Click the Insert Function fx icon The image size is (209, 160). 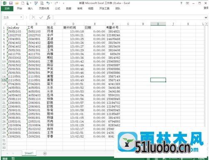pos(49,17)
